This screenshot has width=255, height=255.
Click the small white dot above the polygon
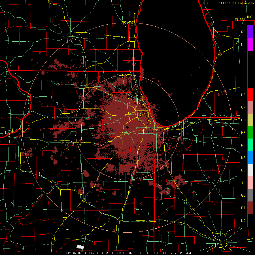(x=67, y=229)
